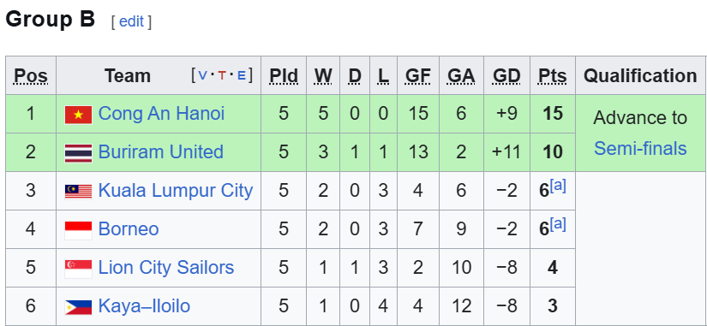707x326 pixels.
Task: Open footnote [a] in Kuala Lumpur City row
Action: 558,186
